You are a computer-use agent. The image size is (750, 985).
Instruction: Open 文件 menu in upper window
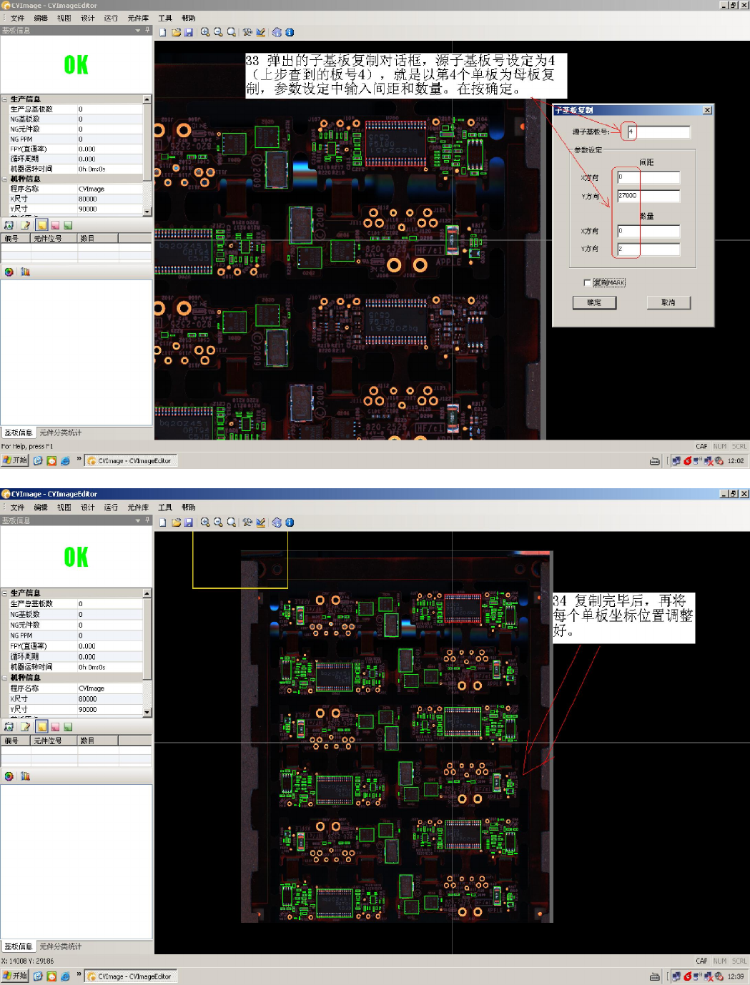17,19
